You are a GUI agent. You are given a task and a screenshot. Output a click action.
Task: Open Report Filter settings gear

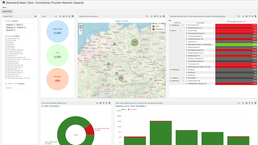point(35,16)
